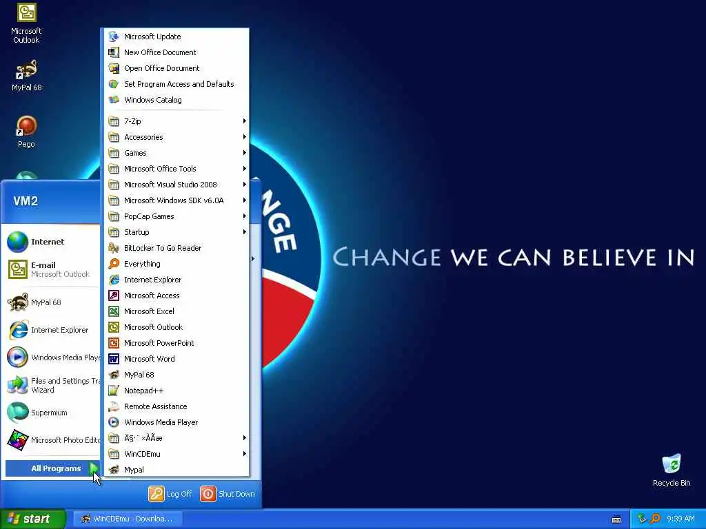
Task: Open E-mail Microsoft Outlook pinned item
Action: [x=53, y=269]
